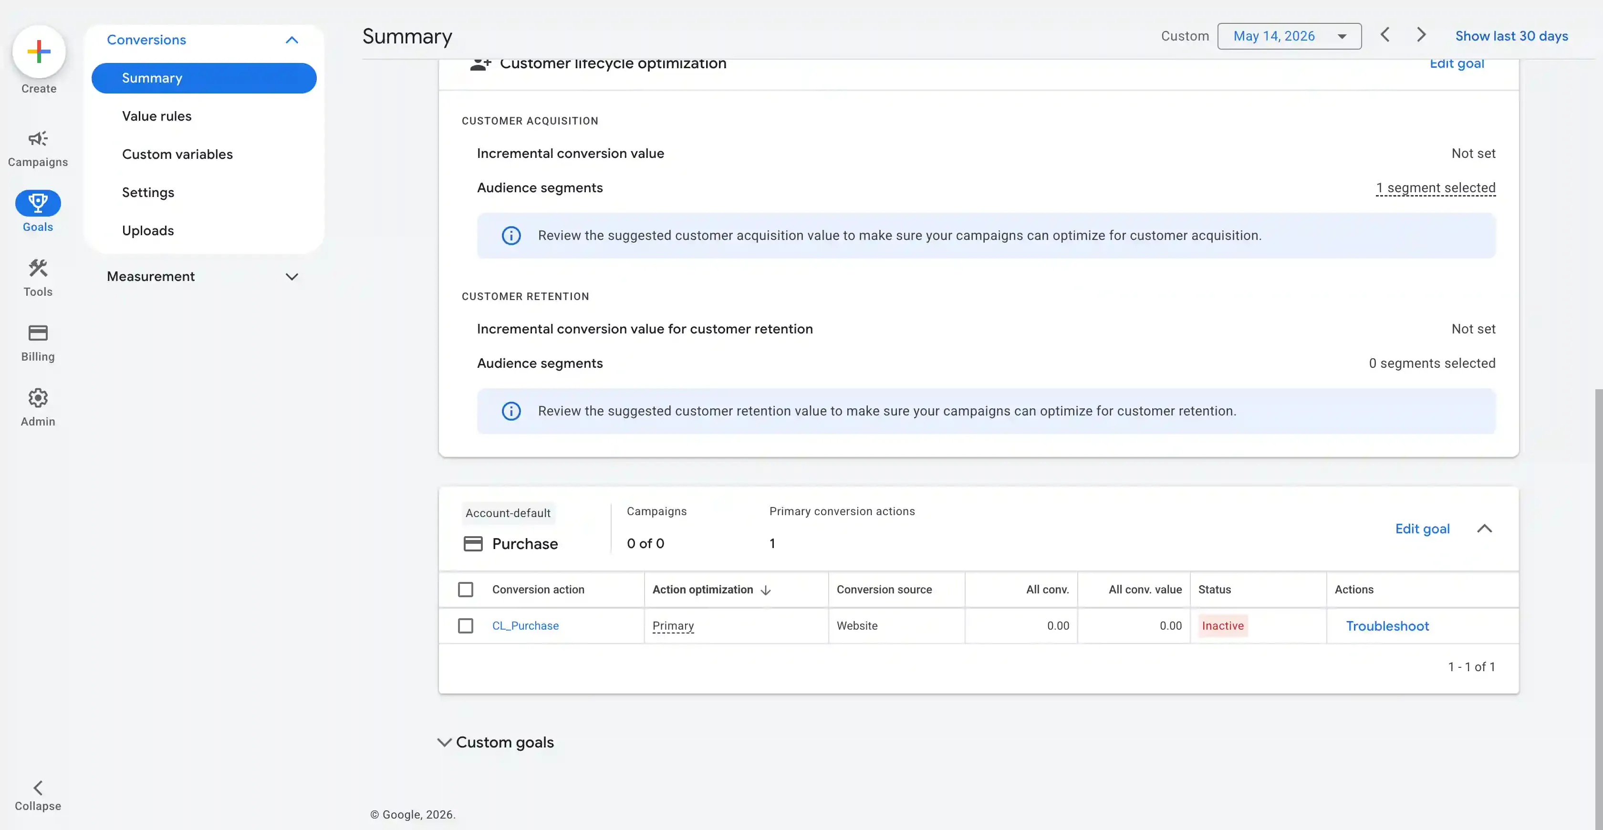Click the Inactive status badge

pyautogui.click(x=1223, y=626)
